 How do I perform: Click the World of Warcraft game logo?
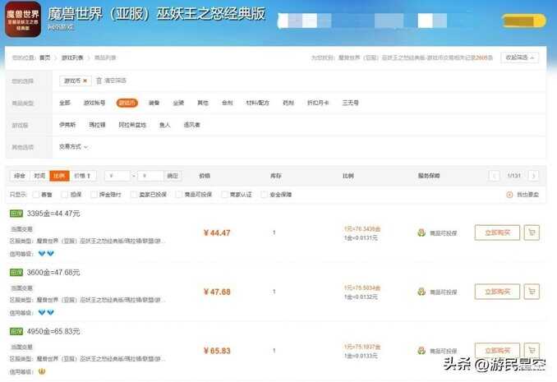pyautogui.click(x=23, y=19)
